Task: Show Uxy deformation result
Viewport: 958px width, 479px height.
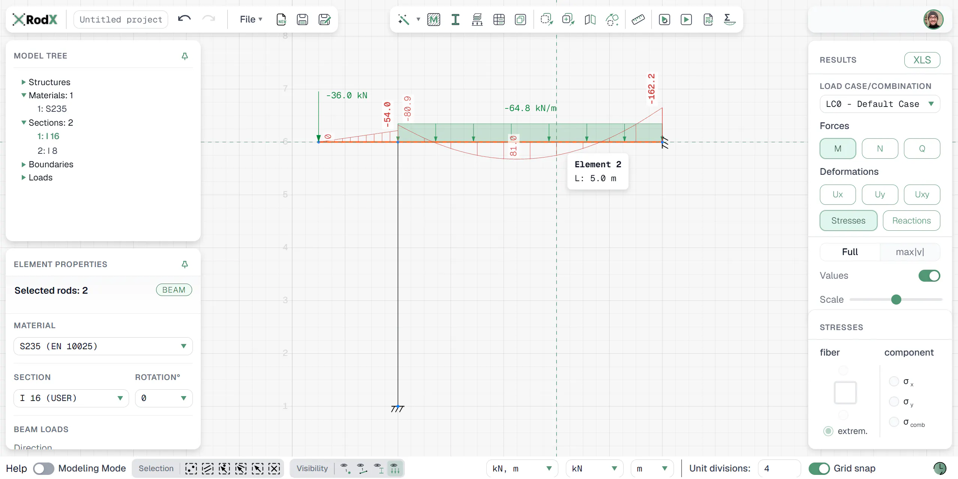Action: click(922, 194)
